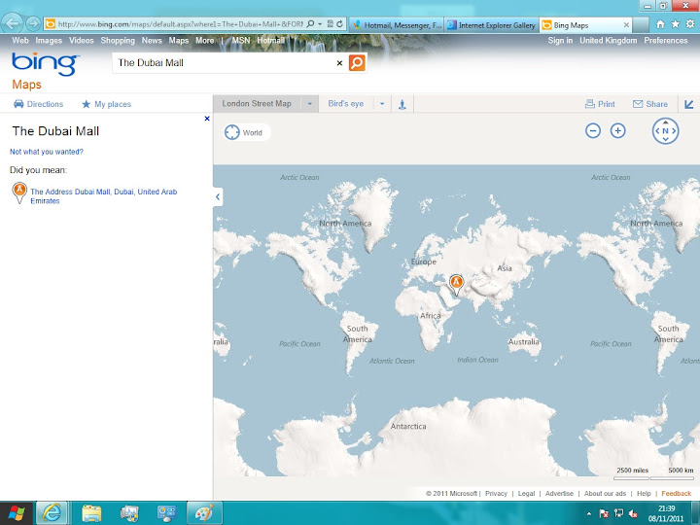Open the Web menu item
This screenshot has height=525, width=700.
pyautogui.click(x=20, y=41)
